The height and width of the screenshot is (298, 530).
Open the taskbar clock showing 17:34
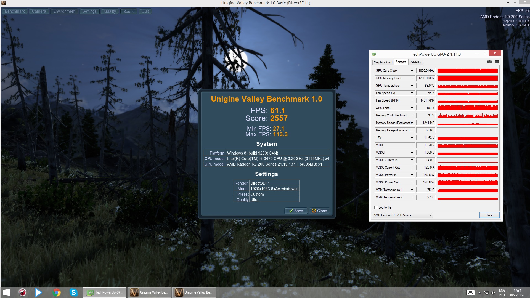click(517, 293)
